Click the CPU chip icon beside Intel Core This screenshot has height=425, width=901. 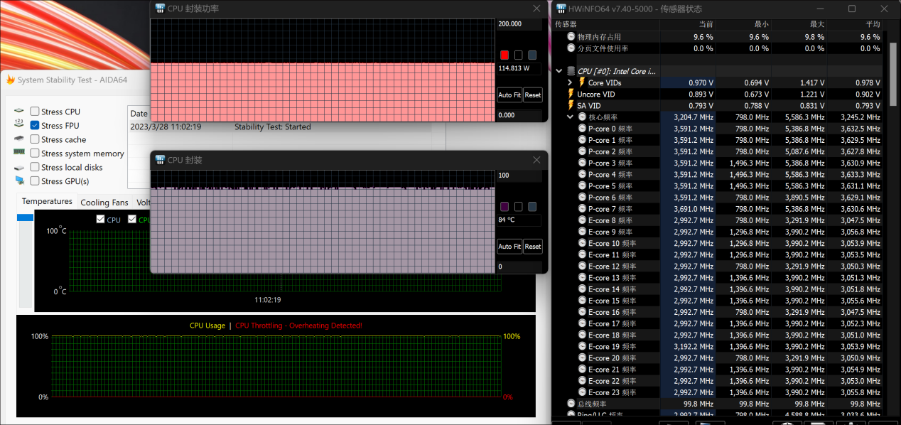tap(571, 71)
